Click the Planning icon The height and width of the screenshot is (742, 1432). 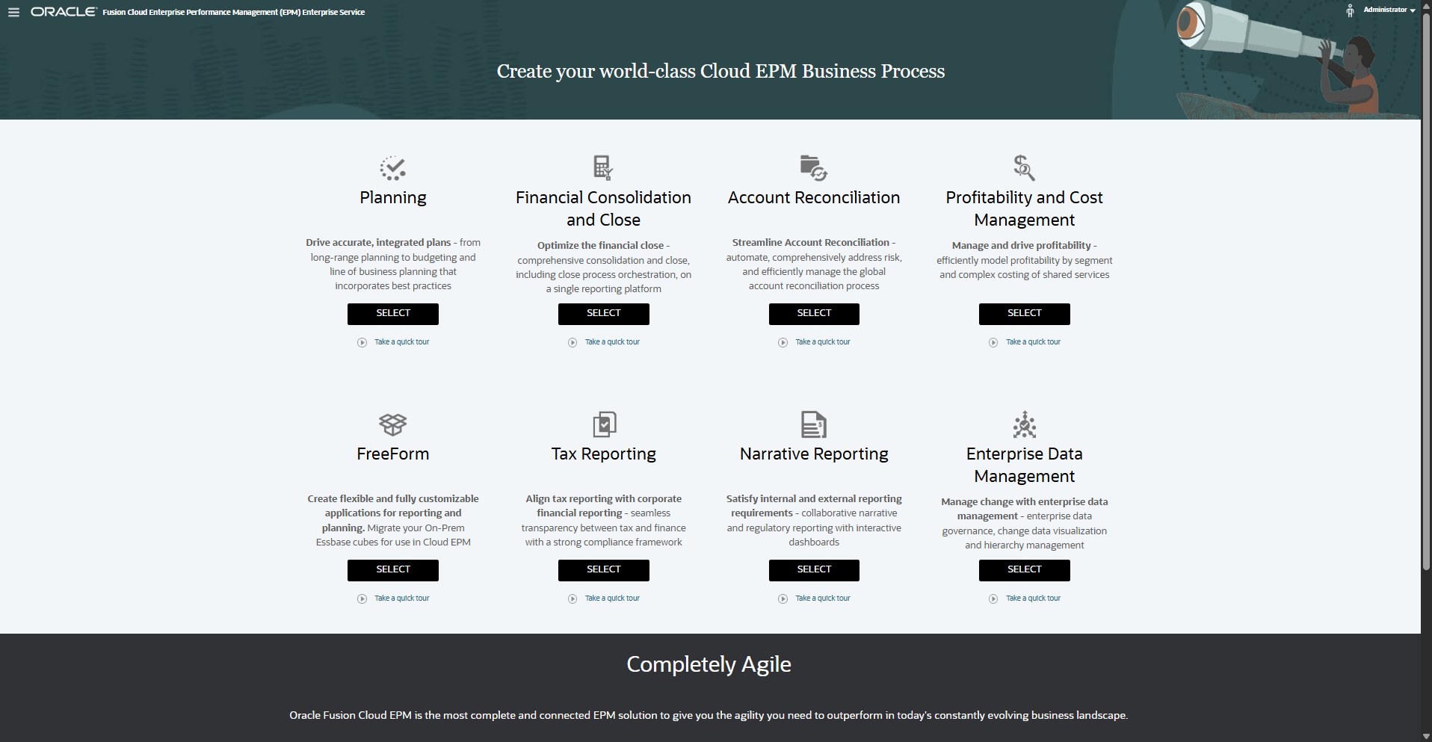tap(393, 168)
